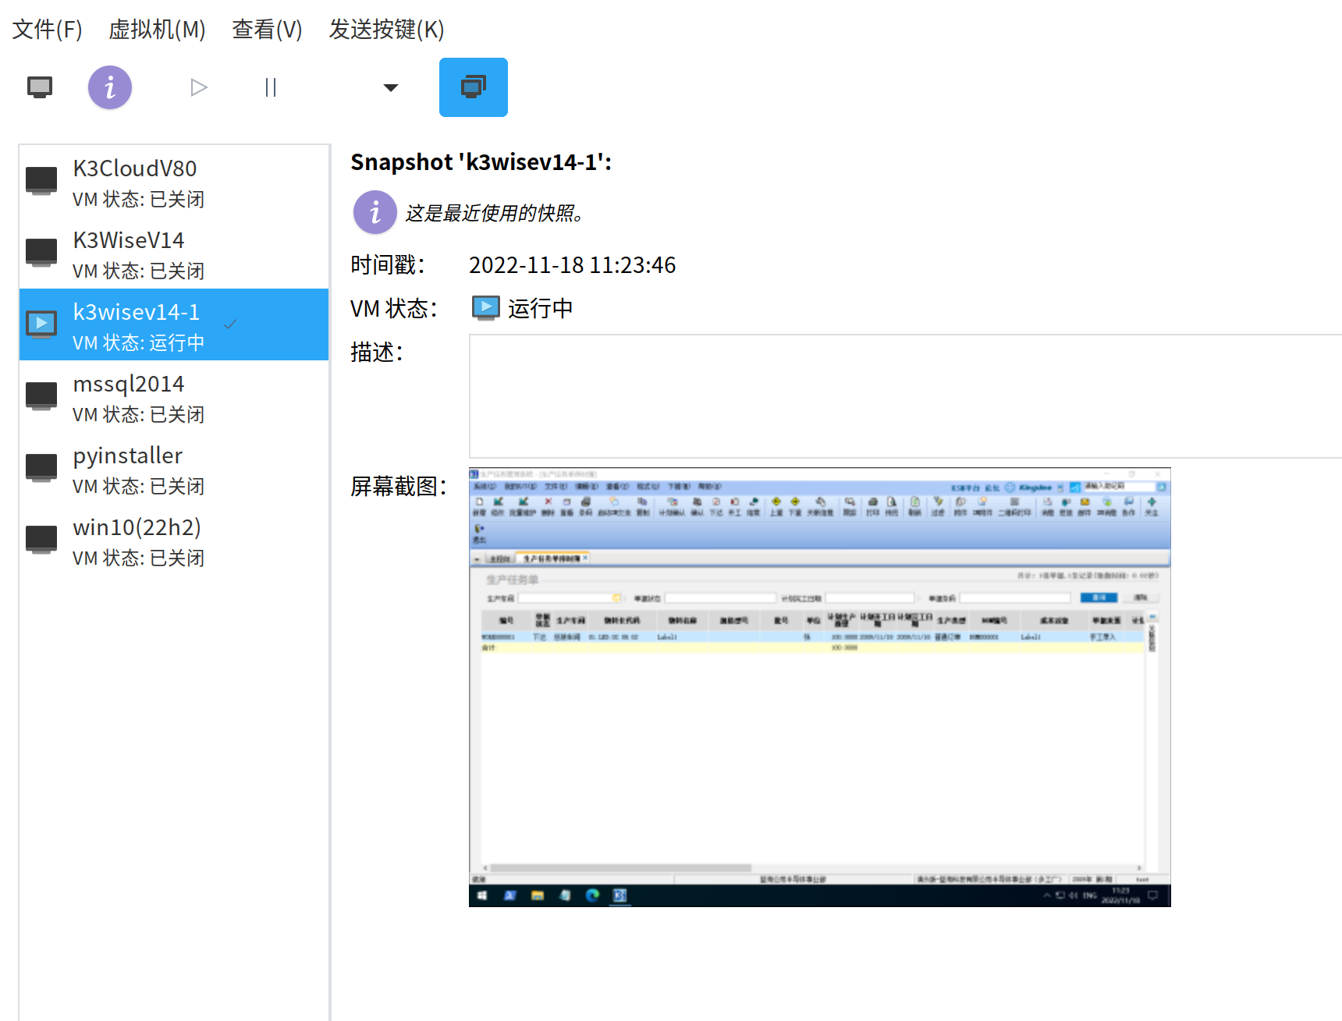Image resolution: width=1342 pixels, height=1021 pixels.
Task: Open the snapshots management view
Action: (x=472, y=87)
